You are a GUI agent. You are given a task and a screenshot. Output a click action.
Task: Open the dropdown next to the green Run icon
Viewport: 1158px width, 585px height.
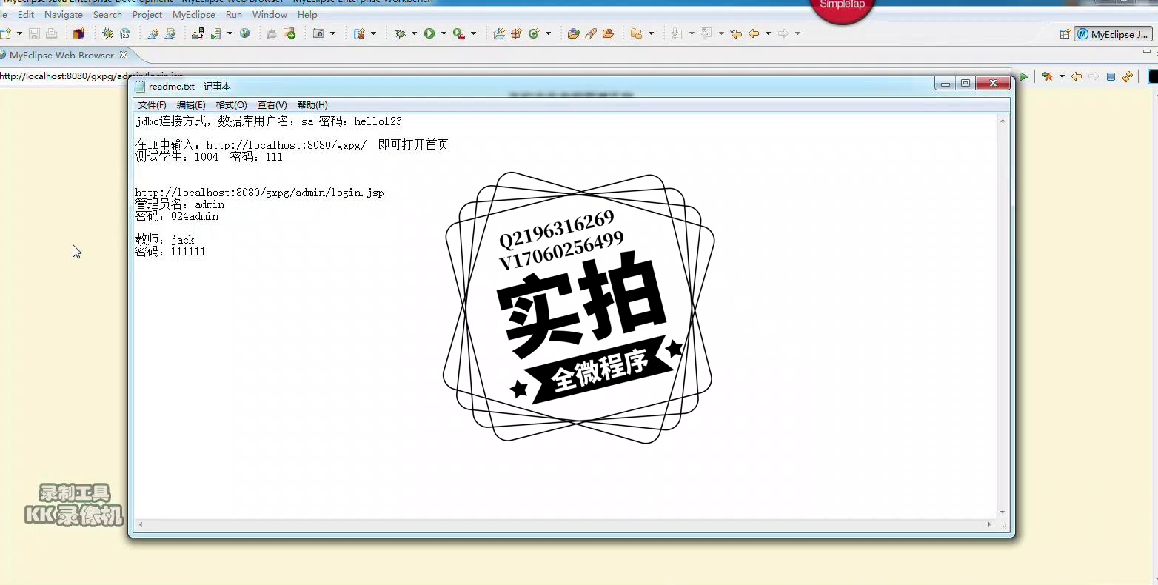[444, 33]
